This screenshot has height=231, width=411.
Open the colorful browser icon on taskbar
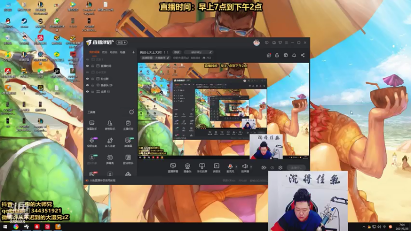[16, 227]
